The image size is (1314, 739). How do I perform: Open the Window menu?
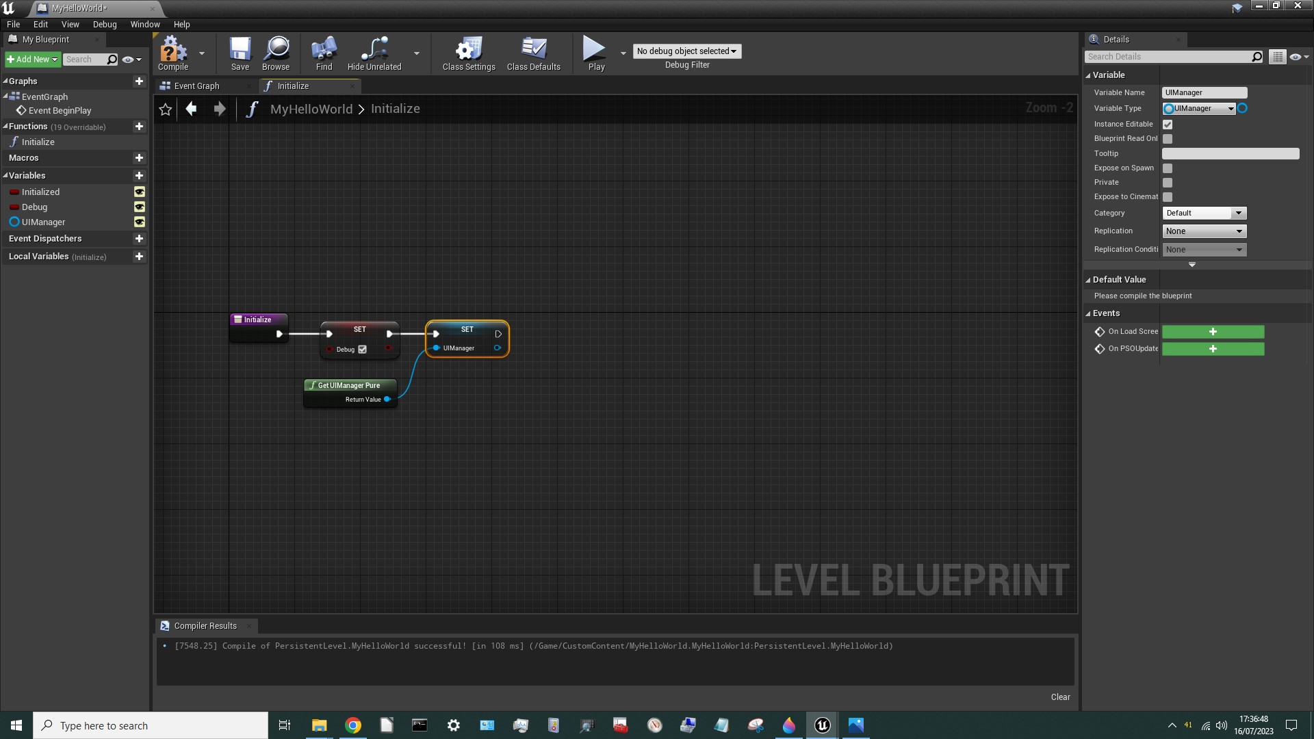click(x=145, y=25)
